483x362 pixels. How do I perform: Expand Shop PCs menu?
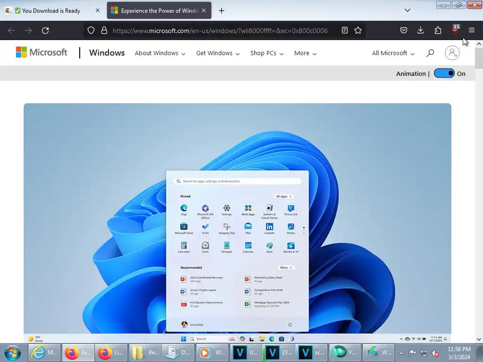tap(267, 53)
